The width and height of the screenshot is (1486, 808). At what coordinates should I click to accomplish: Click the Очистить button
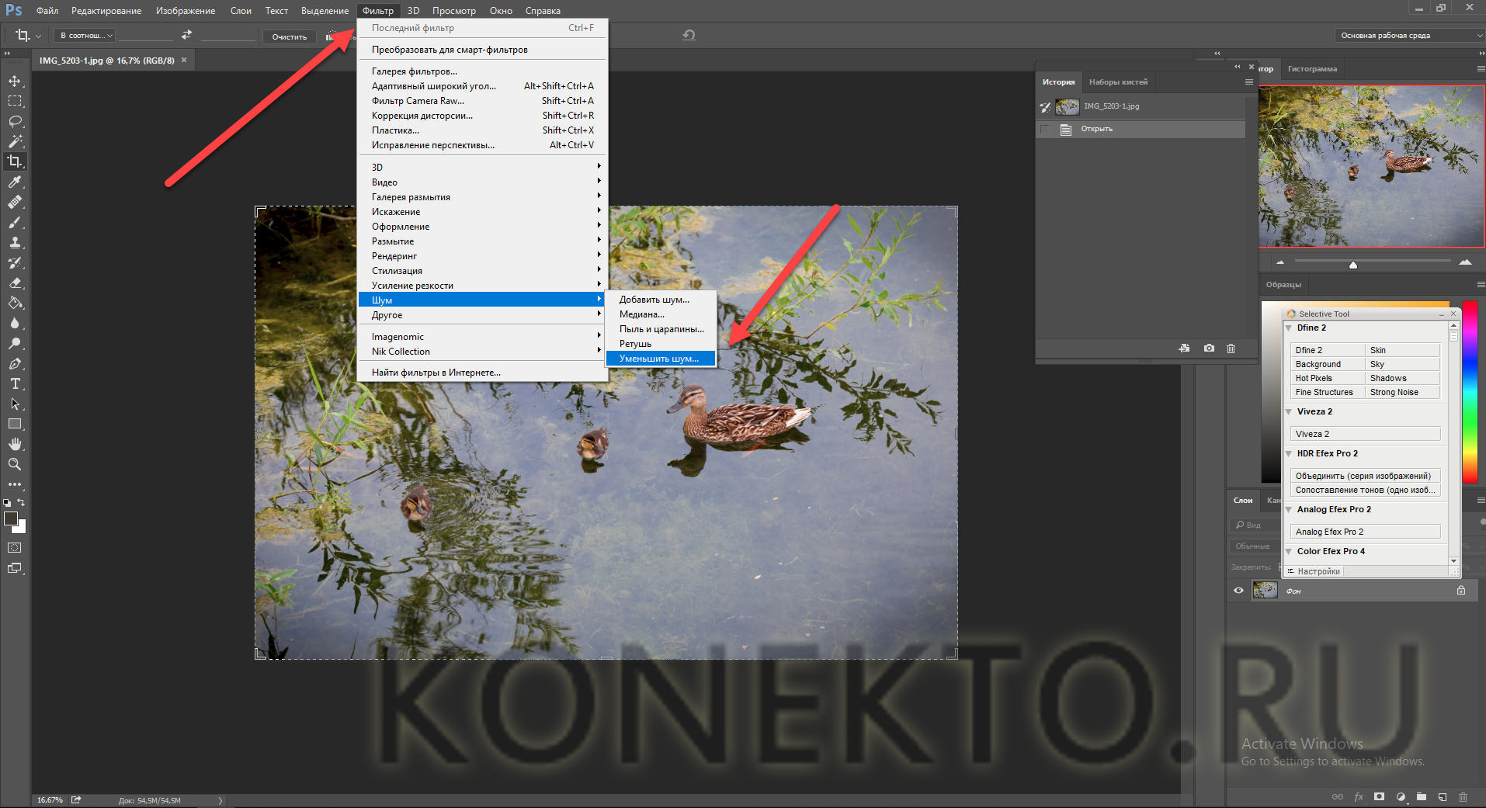289,36
